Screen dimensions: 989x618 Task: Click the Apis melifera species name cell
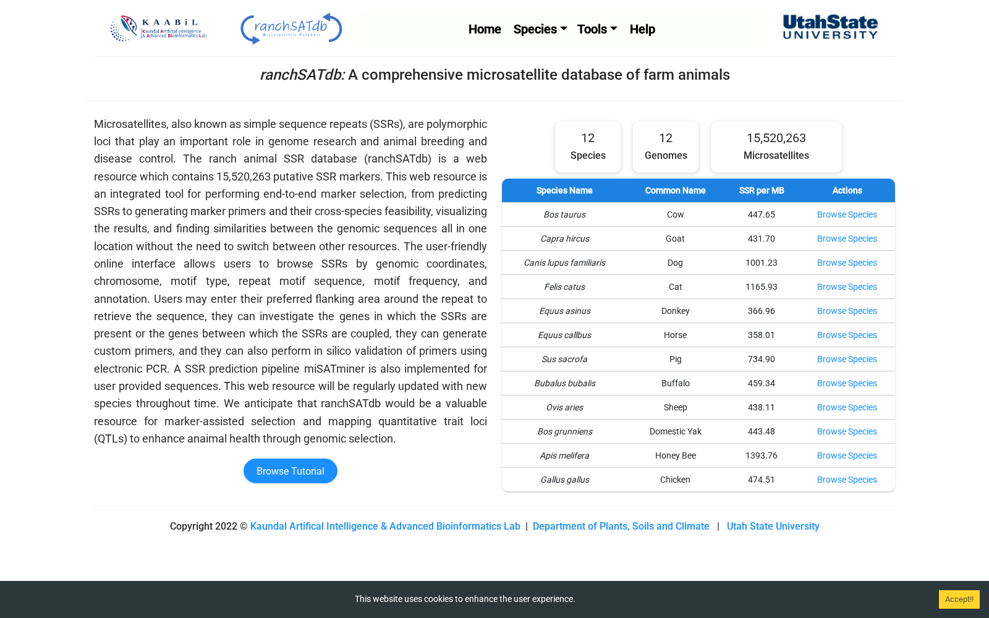(x=564, y=455)
